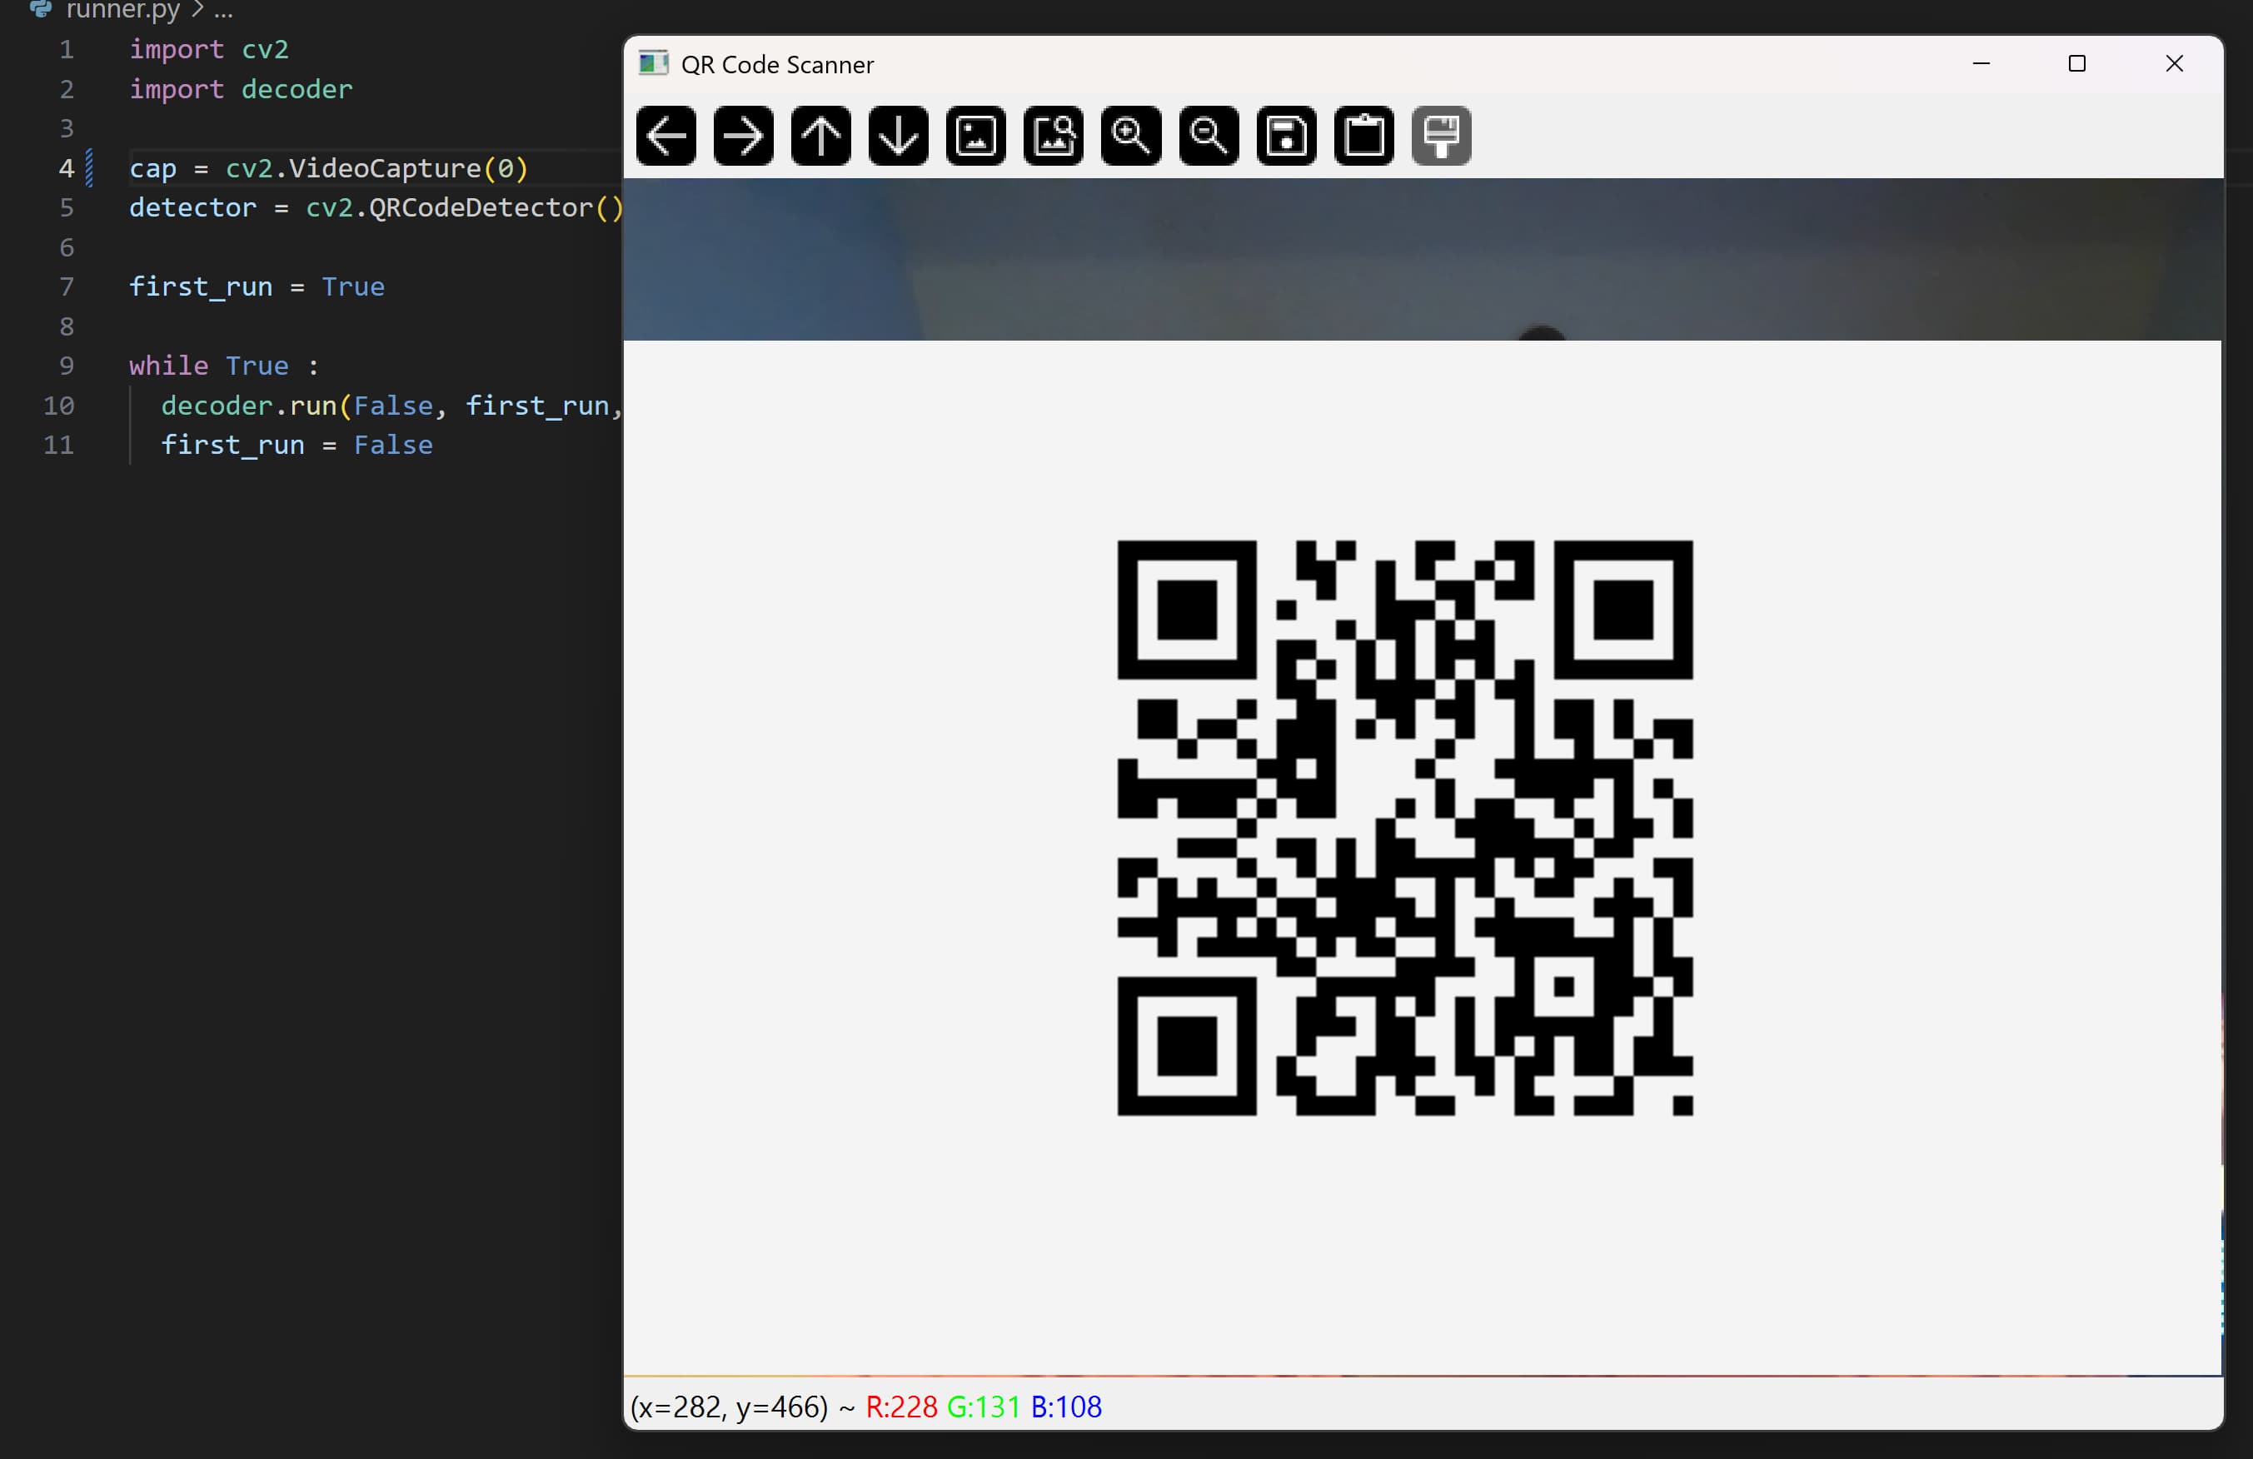
Task: Click the QR Code Scanner window icon
Action: [652, 63]
